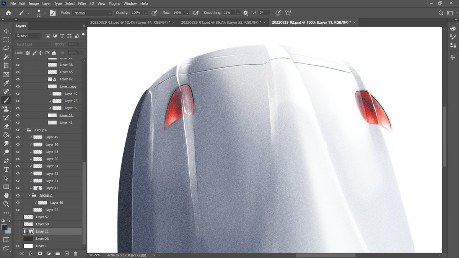This screenshot has height=258, width=459.
Task: Click the foreground color swatch
Action: [5, 227]
